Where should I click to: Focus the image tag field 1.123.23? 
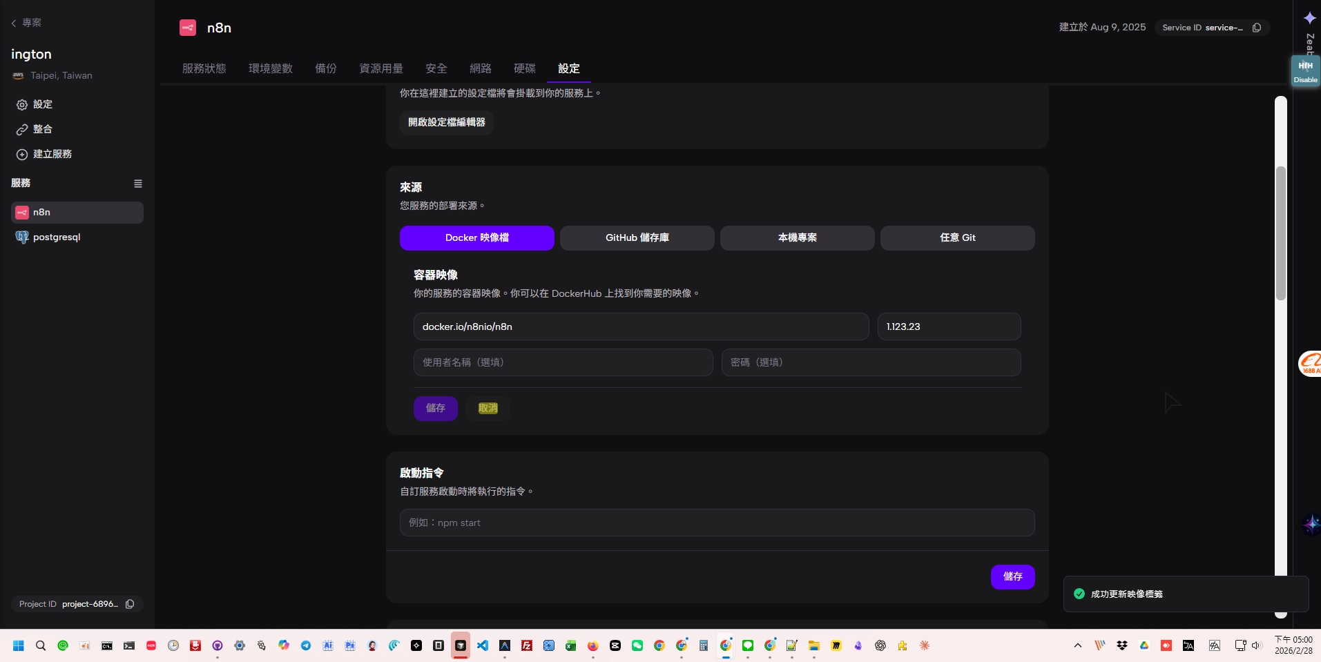[x=949, y=327]
